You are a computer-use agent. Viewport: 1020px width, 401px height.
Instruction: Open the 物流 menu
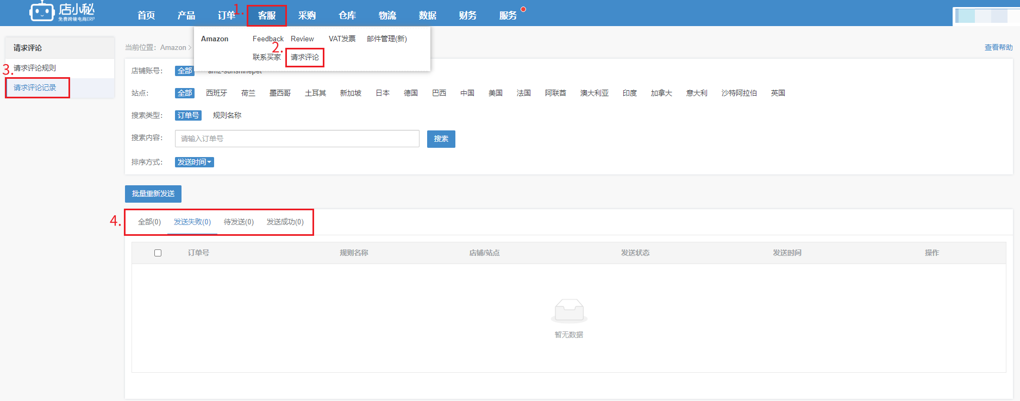pos(387,15)
